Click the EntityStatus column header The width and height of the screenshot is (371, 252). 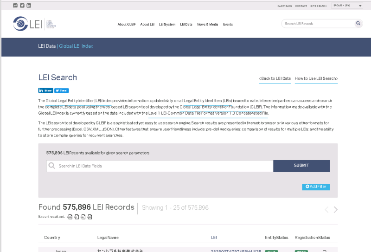tap(276, 238)
